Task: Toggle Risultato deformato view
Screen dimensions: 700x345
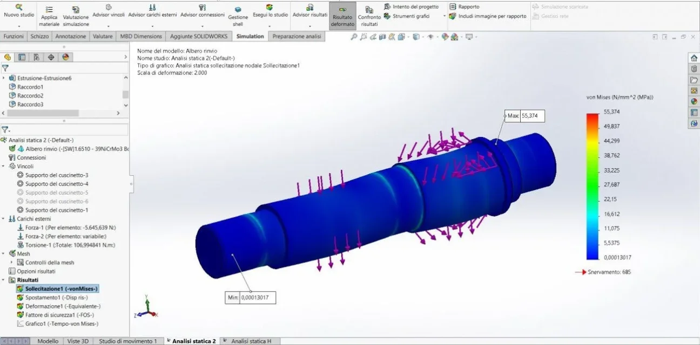Action: pyautogui.click(x=342, y=17)
